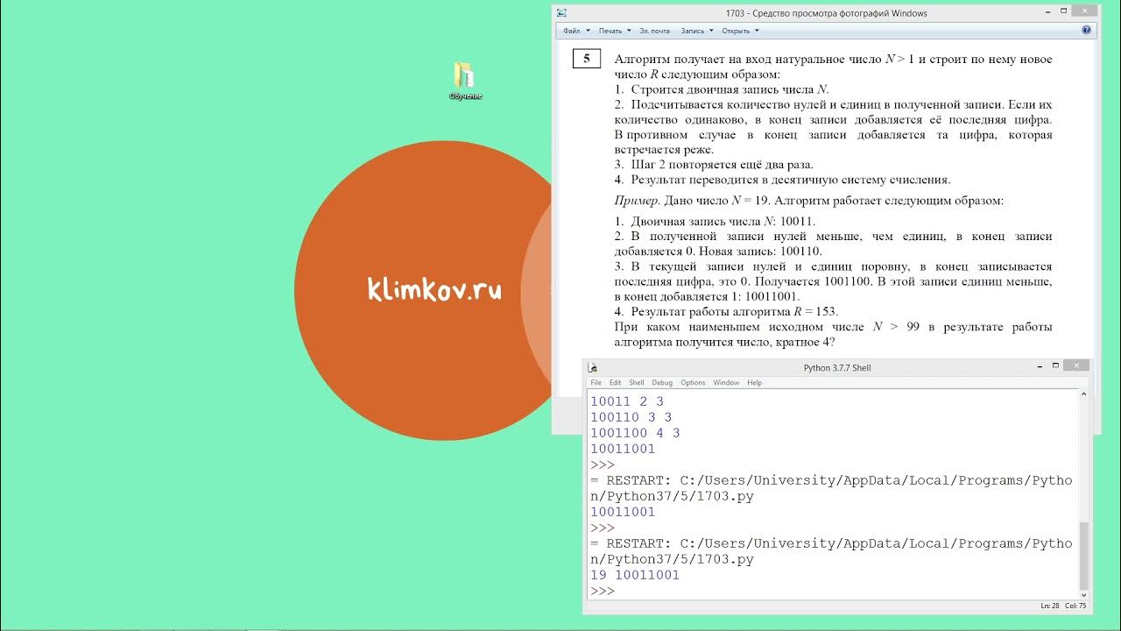Expand the Открыть dropdown menu
Viewport: 1121px width, 631px height.
coord(740,31)
